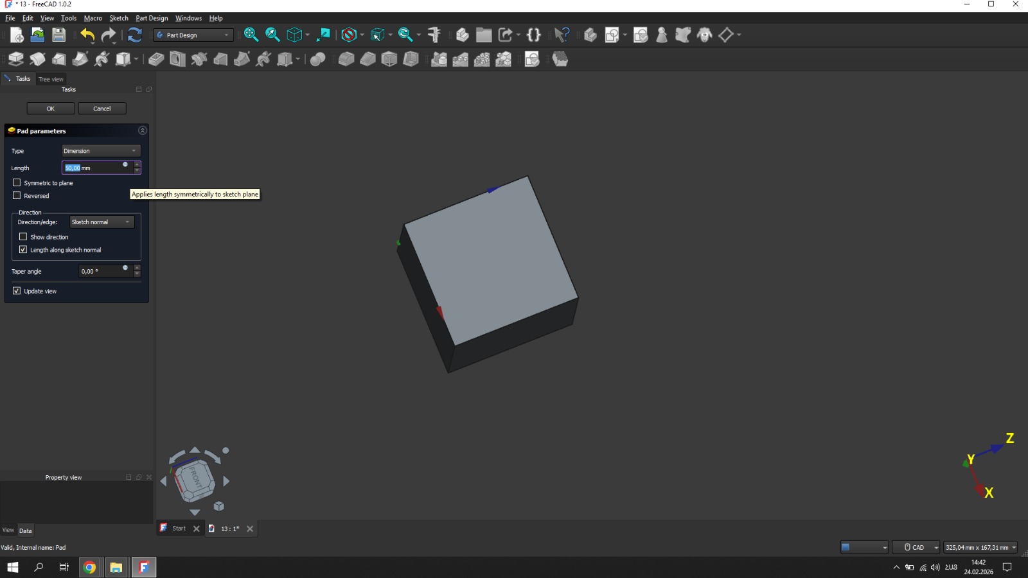Cancel the pad operation
Image resolution: width=1028 pixels, height=578 pixels.
pyautogui.click(x=102, y=109)
